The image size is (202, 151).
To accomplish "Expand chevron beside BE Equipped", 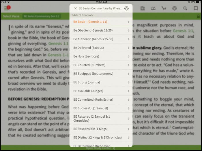I will 129,74.
